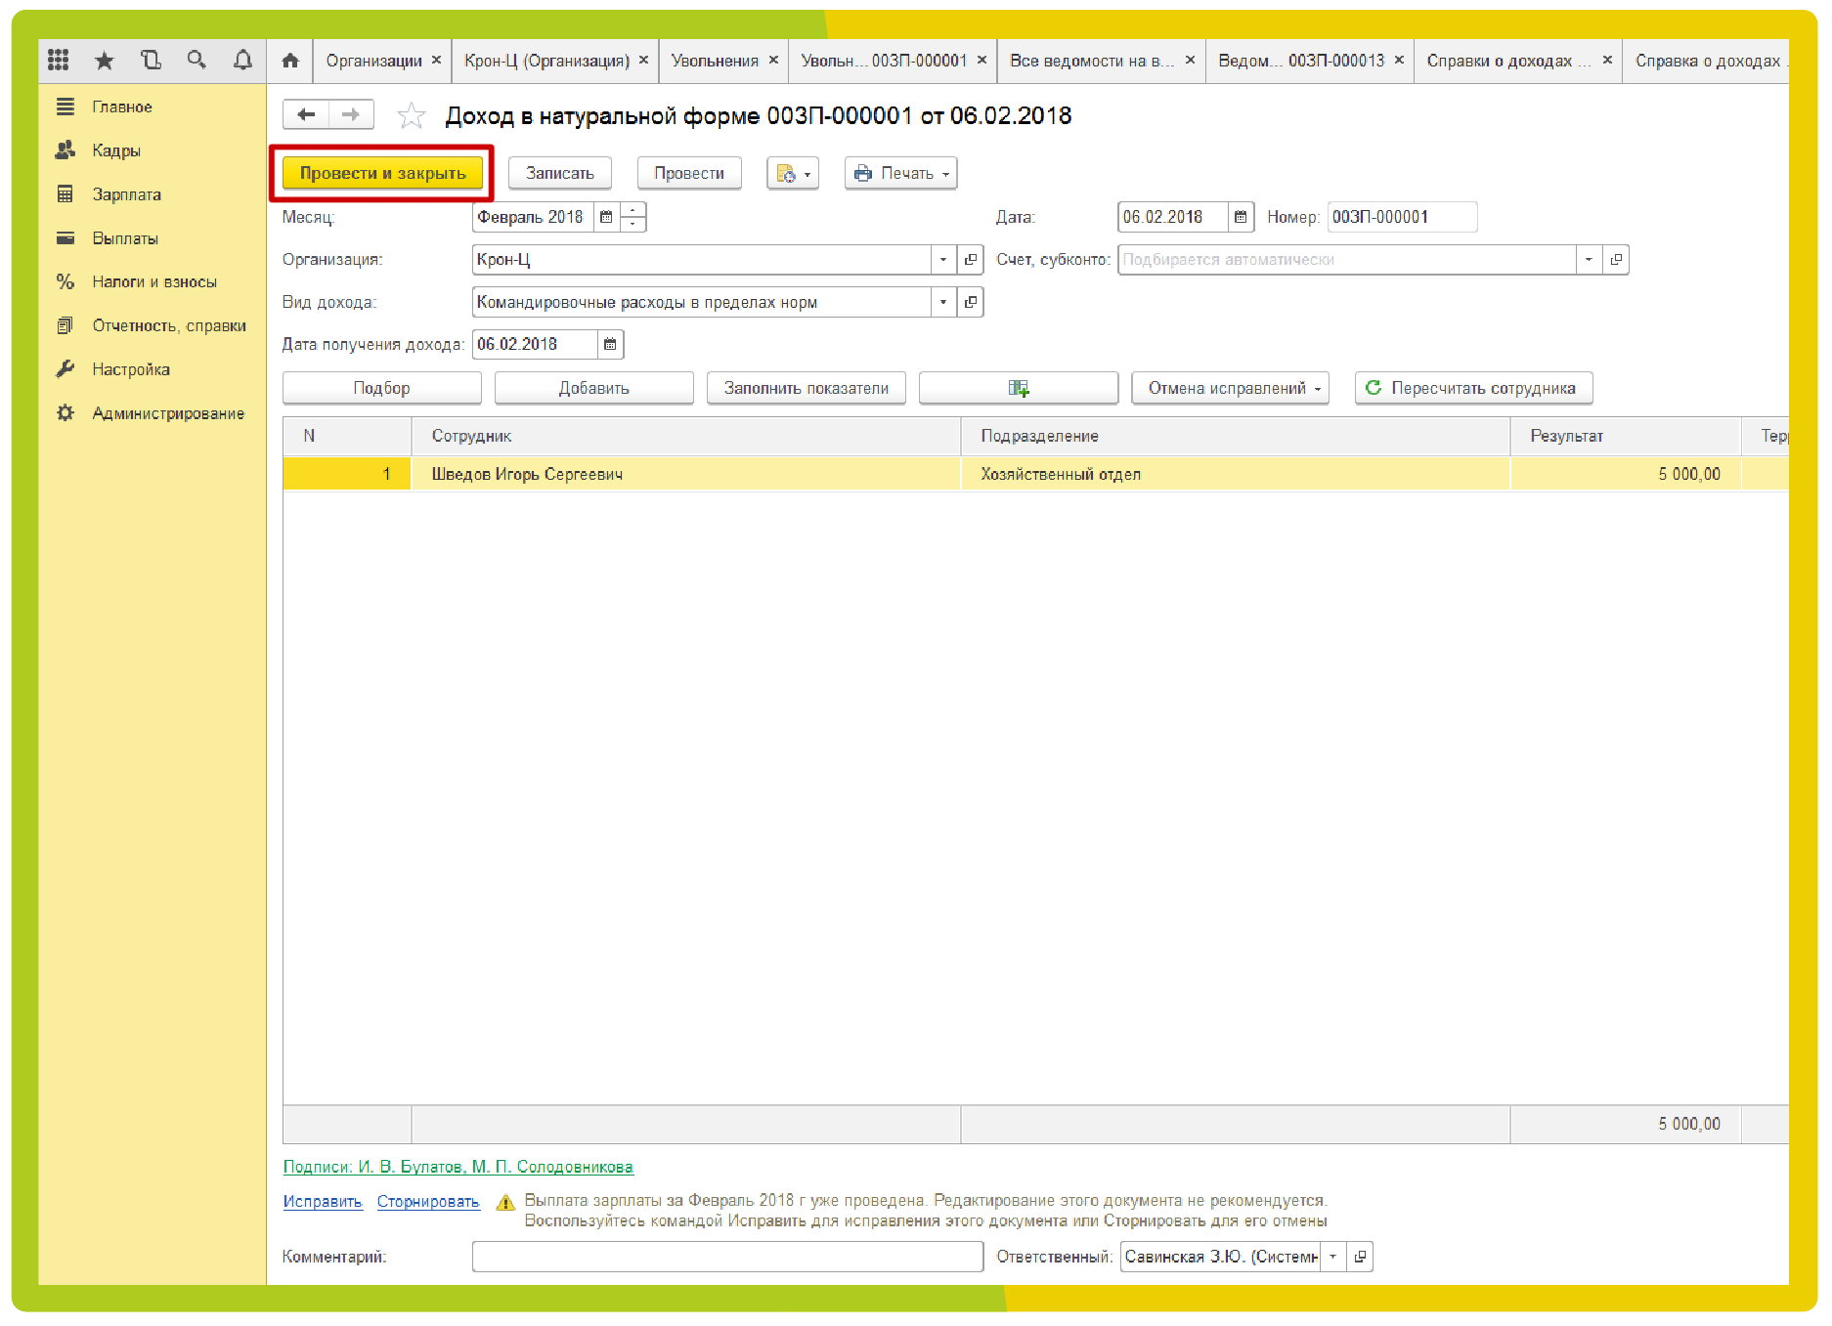Click Заполнить показатели button
This screenshot has height=1326, width=1832.
tap(806, 388)
